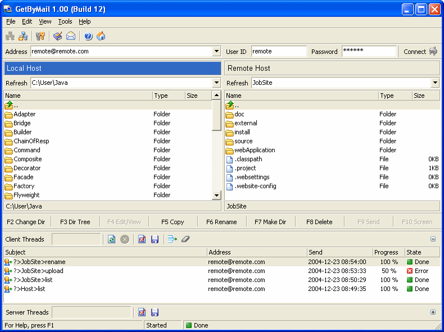444x332 pixels.
Task: Select the .website-config file row
Action: (x=332, y=186)
